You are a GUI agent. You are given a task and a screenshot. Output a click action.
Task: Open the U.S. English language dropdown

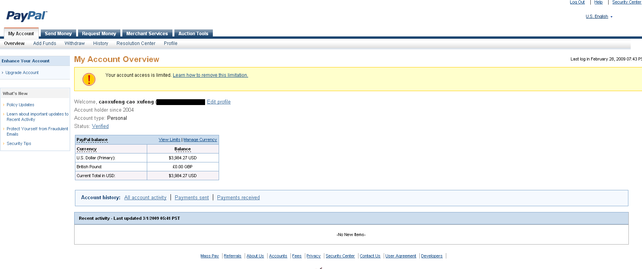[599, 17]
